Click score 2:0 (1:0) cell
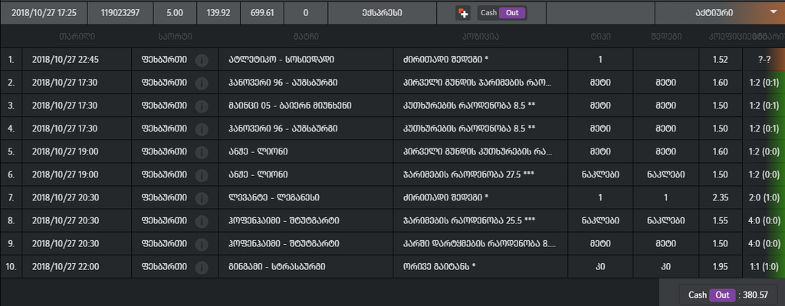This screenshot has height=306, width=785. [x=764, y=198]
